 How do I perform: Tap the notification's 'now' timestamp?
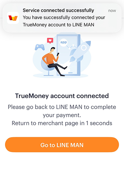click(112, 11)
